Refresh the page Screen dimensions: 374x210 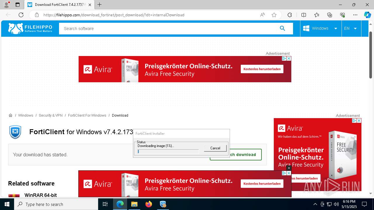coord(21,15)
